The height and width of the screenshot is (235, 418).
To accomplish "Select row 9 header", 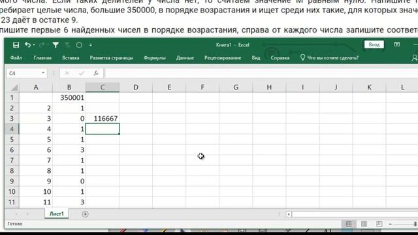I will [12, 181].
